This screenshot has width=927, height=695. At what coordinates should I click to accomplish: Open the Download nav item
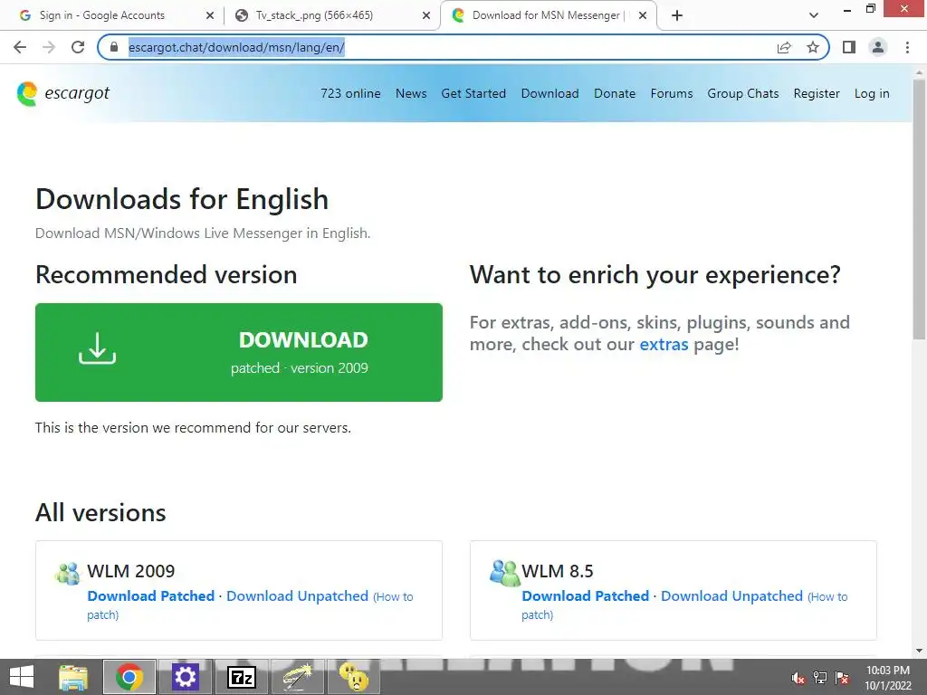pos(550,93)
